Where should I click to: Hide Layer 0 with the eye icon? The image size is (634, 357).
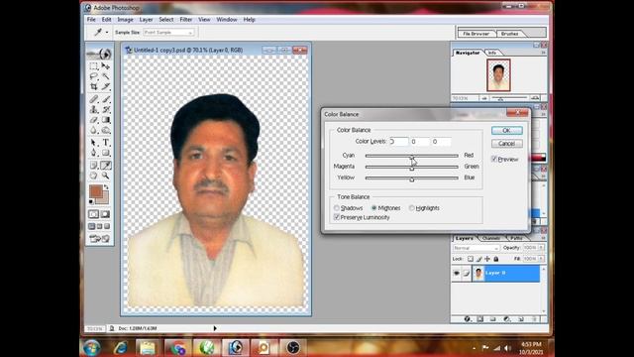point(457,274)
